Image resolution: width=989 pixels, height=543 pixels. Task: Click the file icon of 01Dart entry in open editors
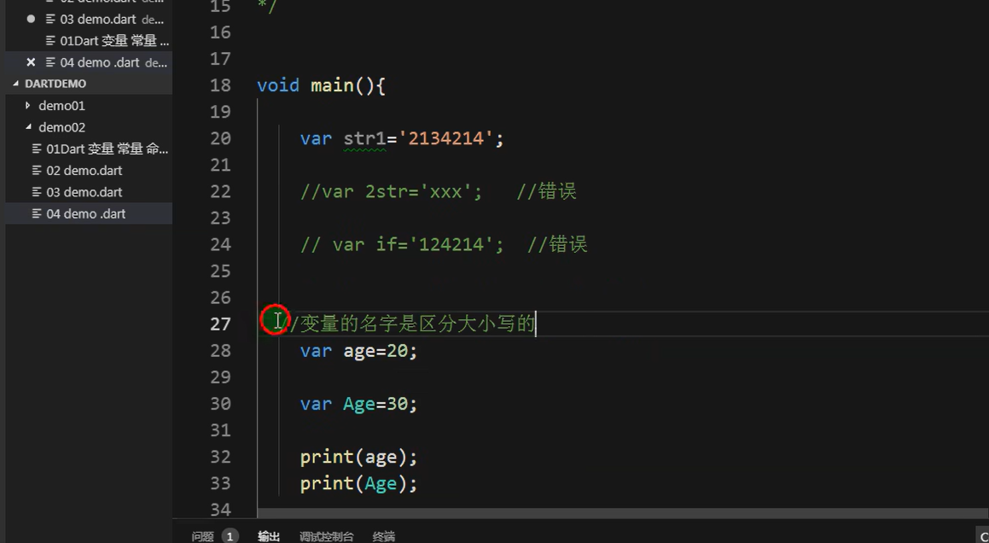coord(49,40)
